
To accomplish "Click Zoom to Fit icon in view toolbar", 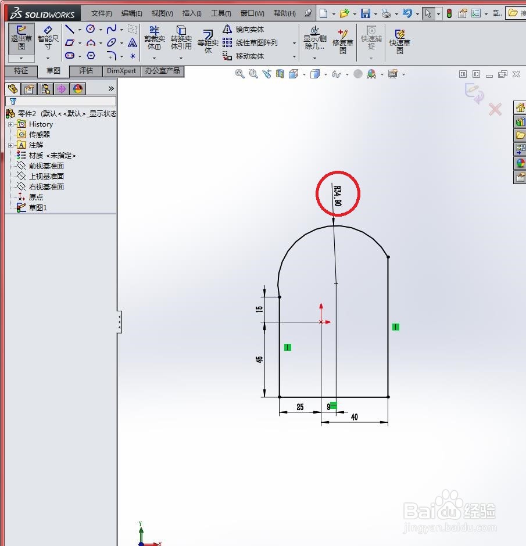I will tap(239, 74).
